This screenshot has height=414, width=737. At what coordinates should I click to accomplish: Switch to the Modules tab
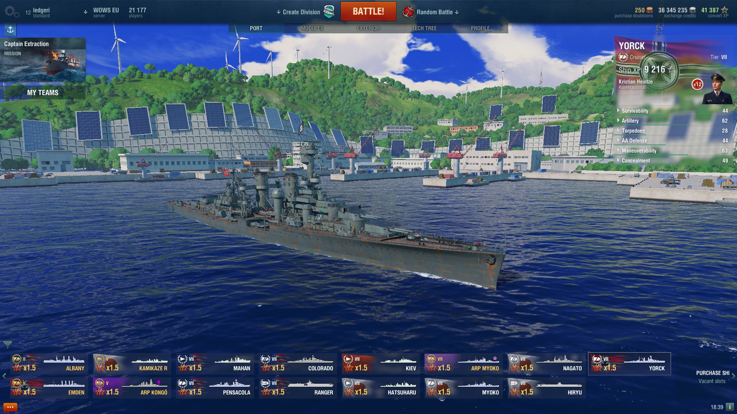coord(312,28)
